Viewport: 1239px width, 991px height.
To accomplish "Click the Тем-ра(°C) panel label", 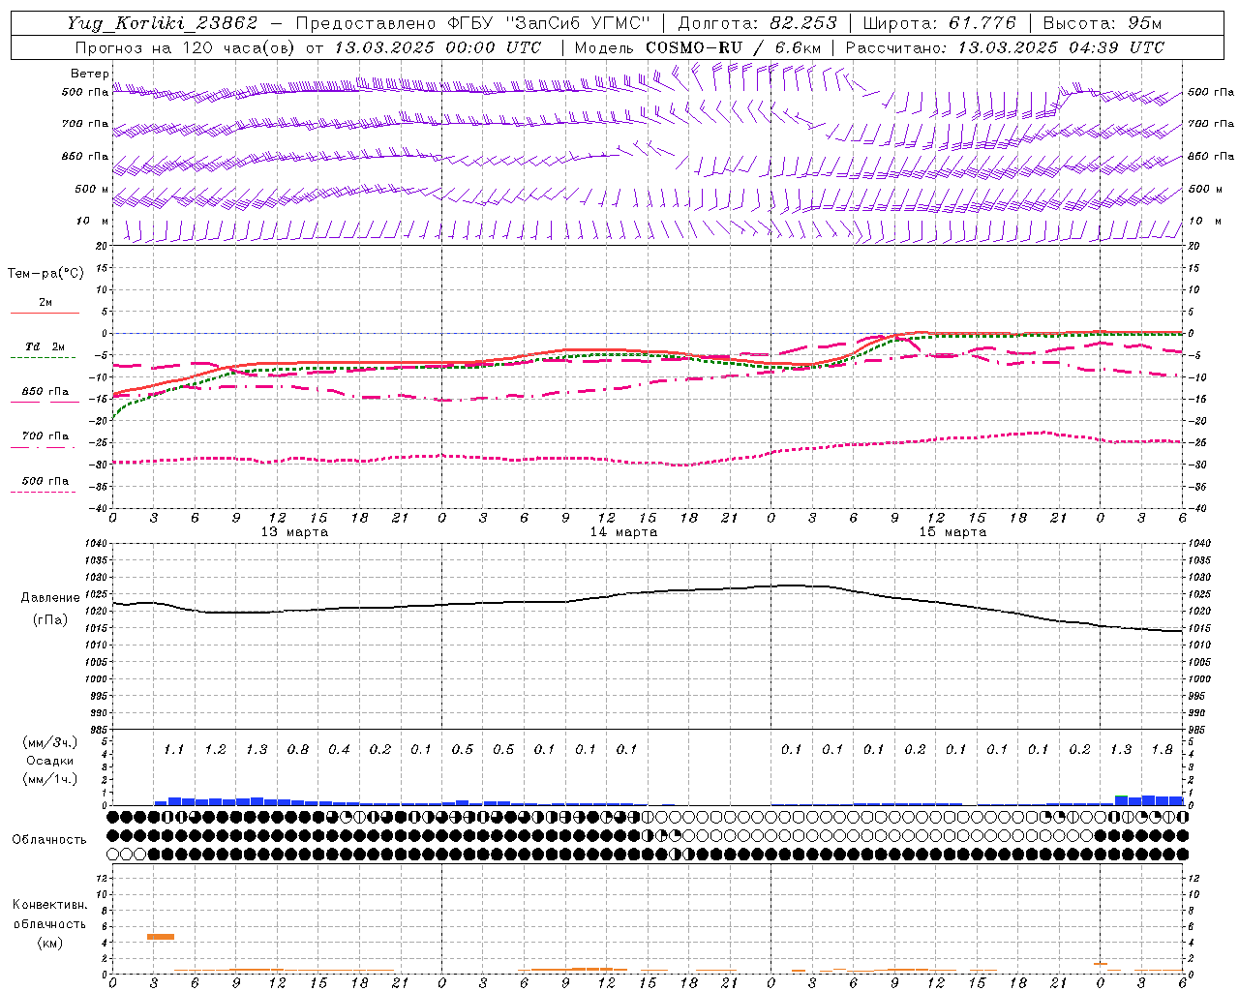I will point(45,274).
